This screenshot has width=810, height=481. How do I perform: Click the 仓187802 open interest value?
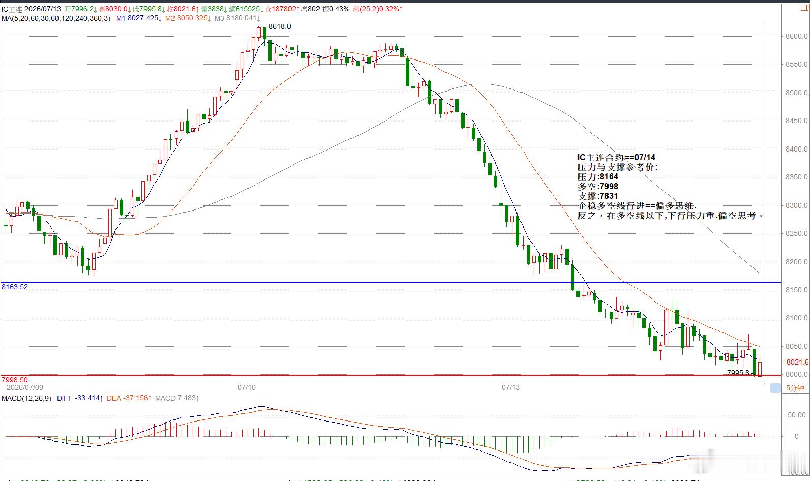(x=282, y=9)
